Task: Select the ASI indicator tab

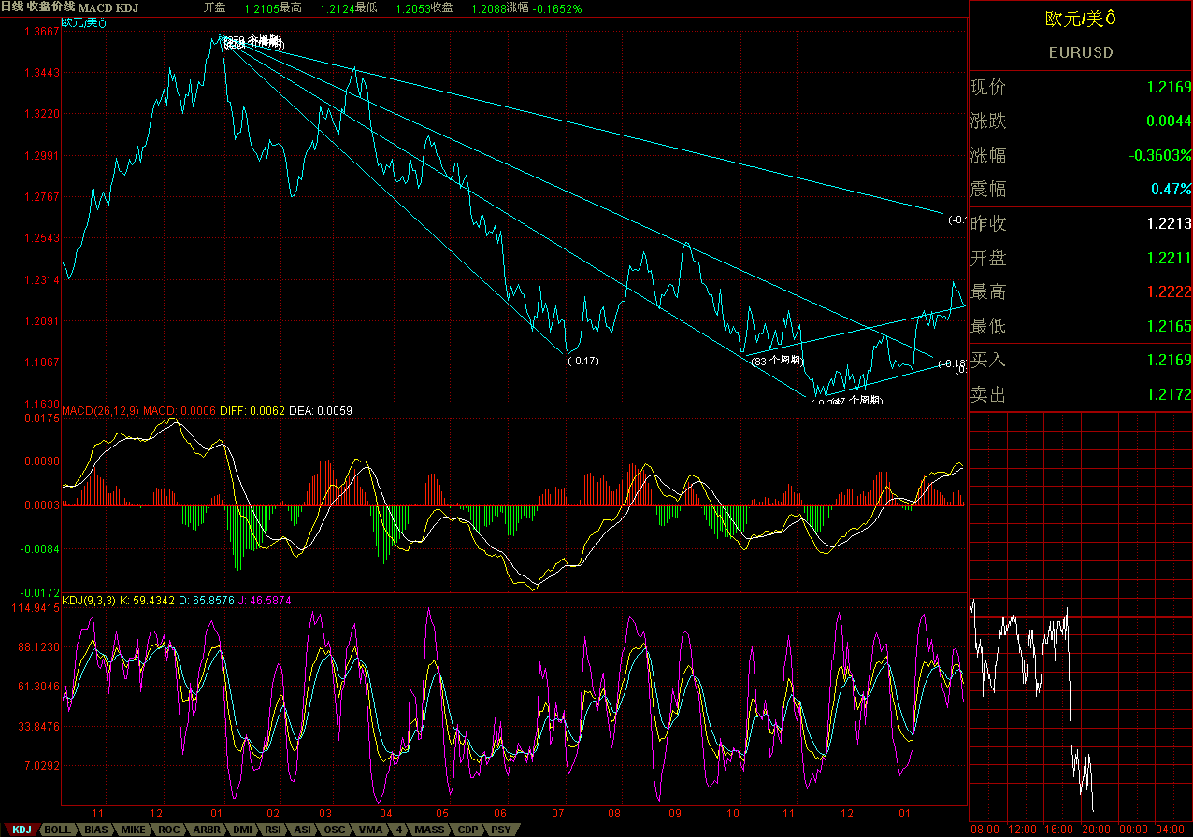Action: point(302,830)
